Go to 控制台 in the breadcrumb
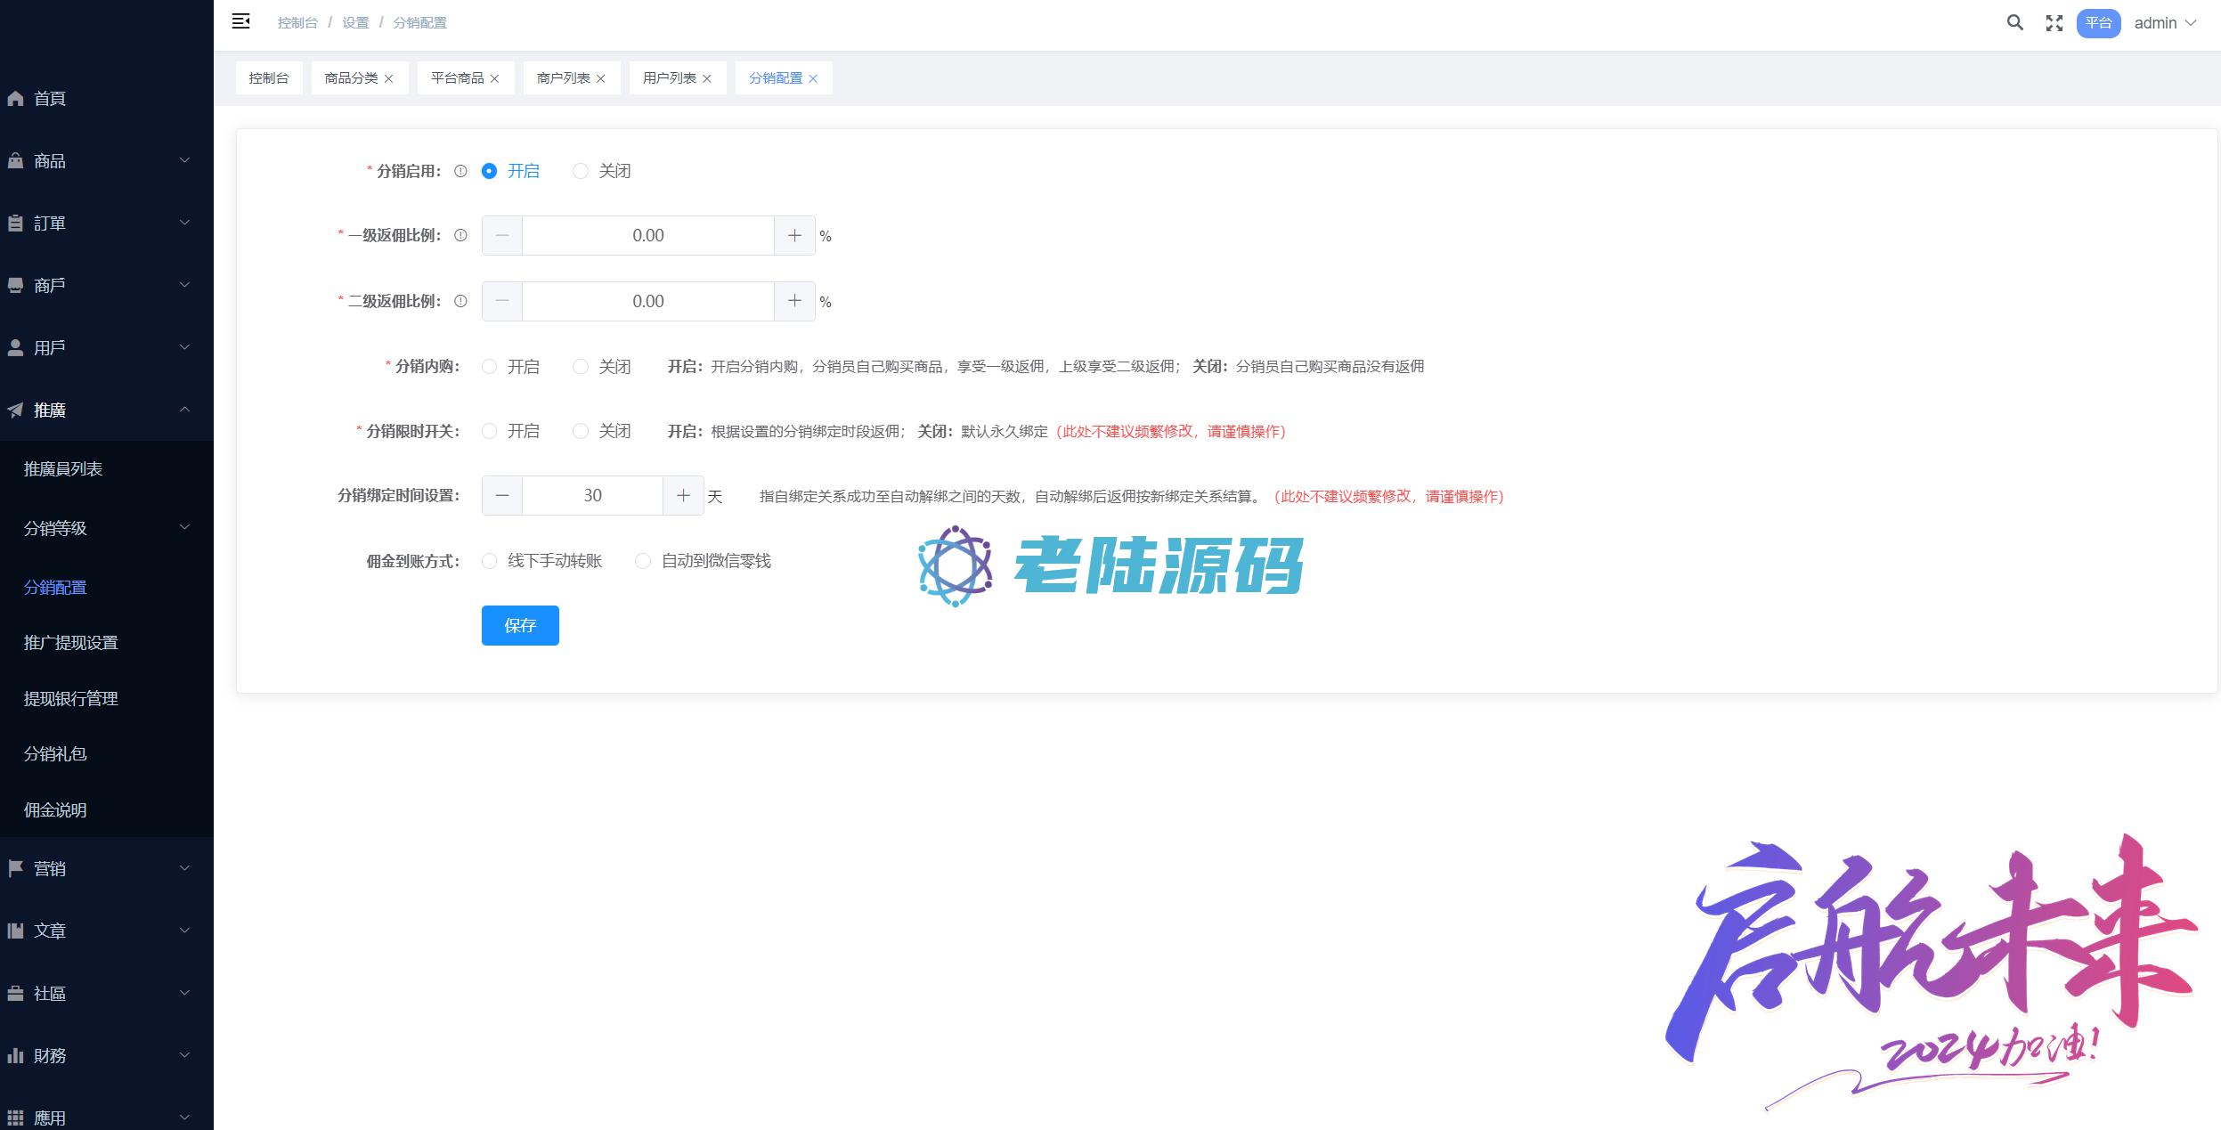The height and width of the screenshot is (1130, 2221). click(x=297, y=23)
